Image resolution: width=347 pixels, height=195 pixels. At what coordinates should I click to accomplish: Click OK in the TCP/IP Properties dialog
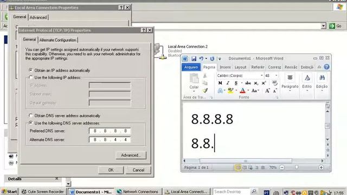[111, 170]
